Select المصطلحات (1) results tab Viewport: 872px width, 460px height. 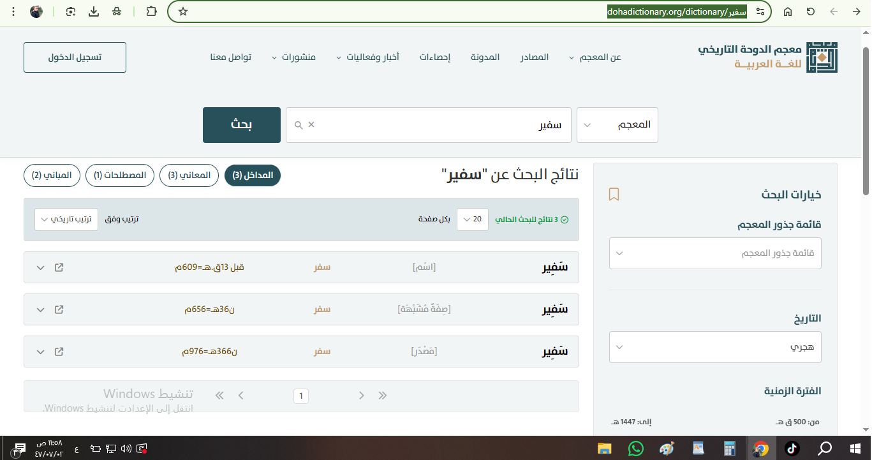pos(120,175)
